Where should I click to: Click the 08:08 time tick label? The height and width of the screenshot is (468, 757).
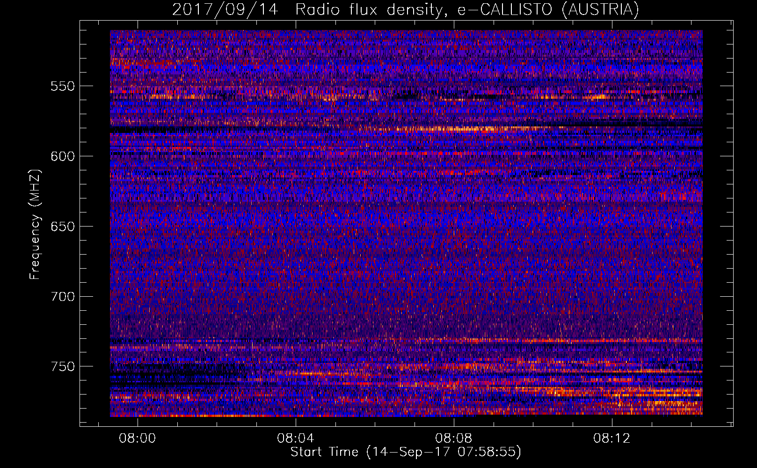click(453, 439)
